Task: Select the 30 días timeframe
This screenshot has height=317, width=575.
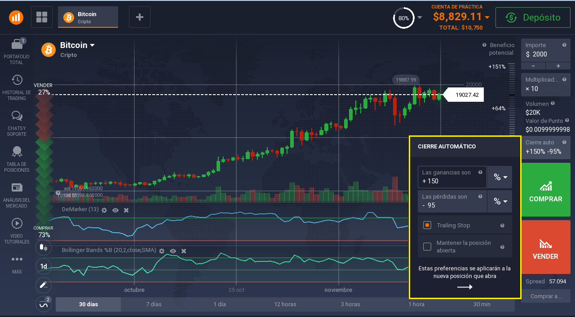Action: click(x=88, y=304)
